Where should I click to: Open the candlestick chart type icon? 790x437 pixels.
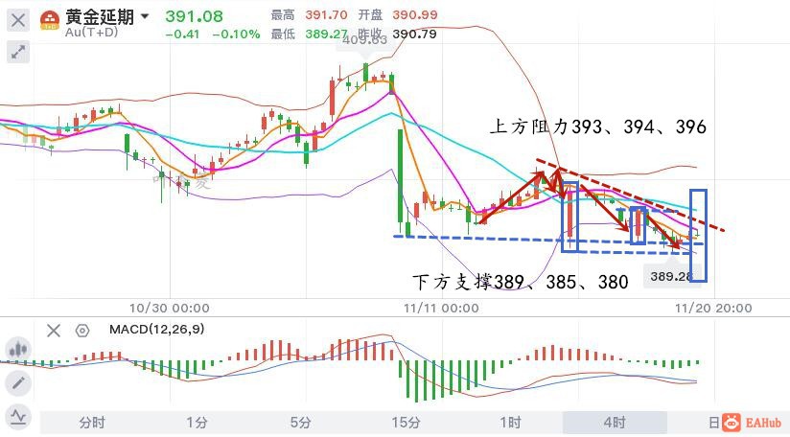click(17, 352)
